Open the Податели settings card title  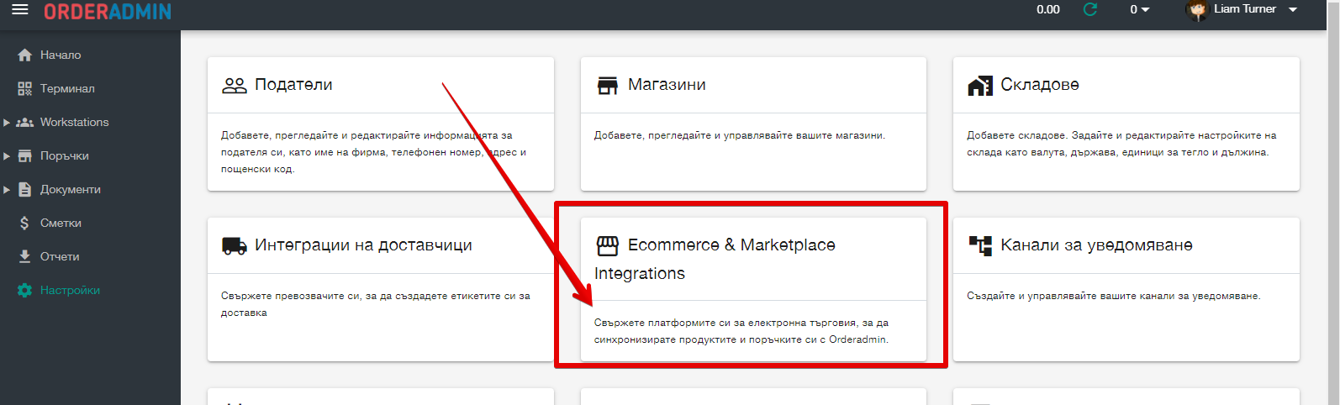point(293,85)
